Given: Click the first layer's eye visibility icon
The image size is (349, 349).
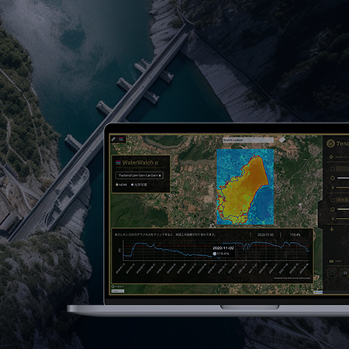Looking at the screenshot, I should [x=333, y=178].
